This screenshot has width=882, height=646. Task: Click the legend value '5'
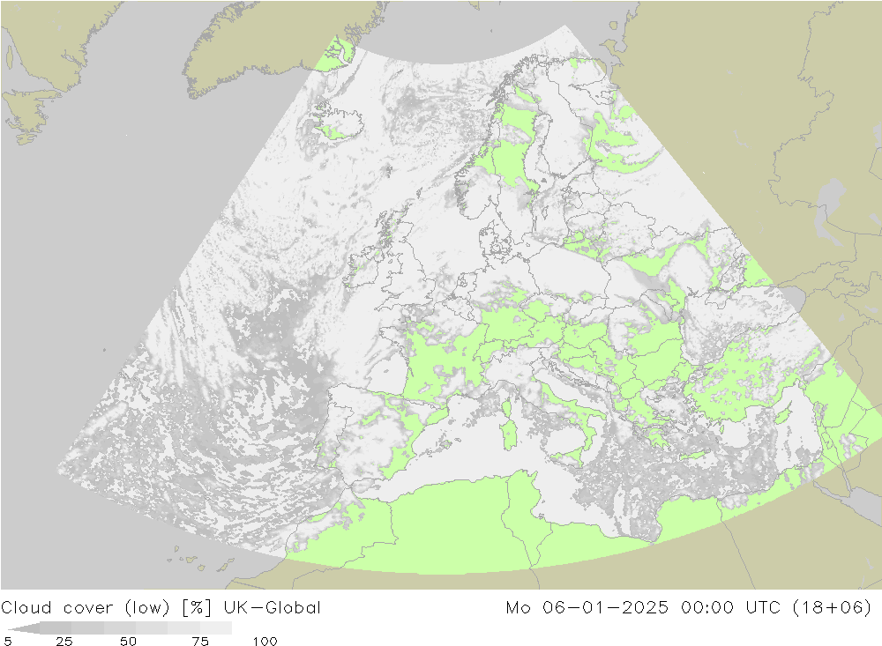click(x=8, y=641)
